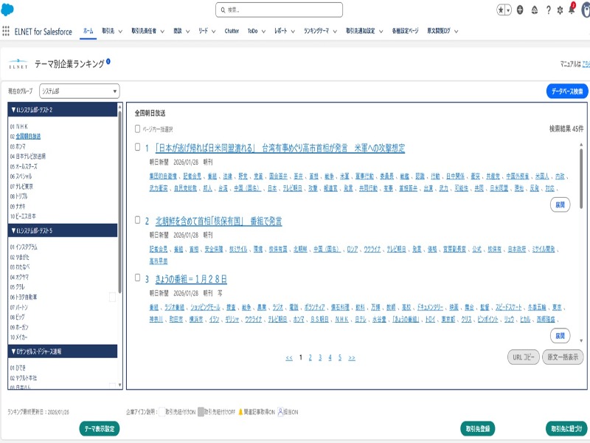Open the ランキングテーマ tab dropdown chevron

[335, 31]
